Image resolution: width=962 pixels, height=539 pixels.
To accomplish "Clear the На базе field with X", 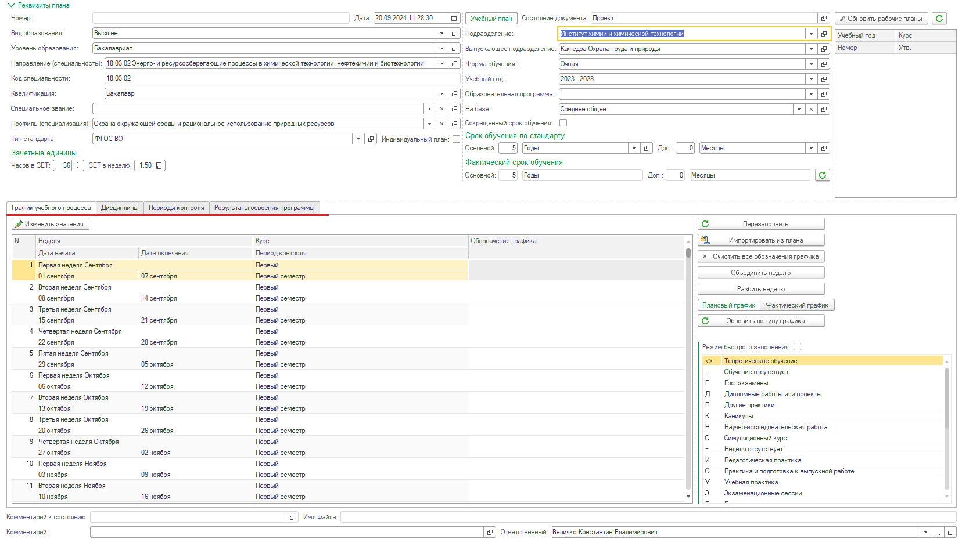I will pos(811,109).
